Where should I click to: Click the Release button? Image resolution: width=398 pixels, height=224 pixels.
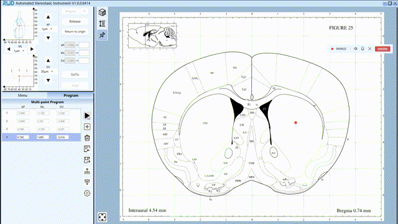pos(75,21)
